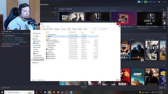Click Add a Game in Steam
Image resolution: width=168 pixels, height=94 pixels.
point(6,88)
